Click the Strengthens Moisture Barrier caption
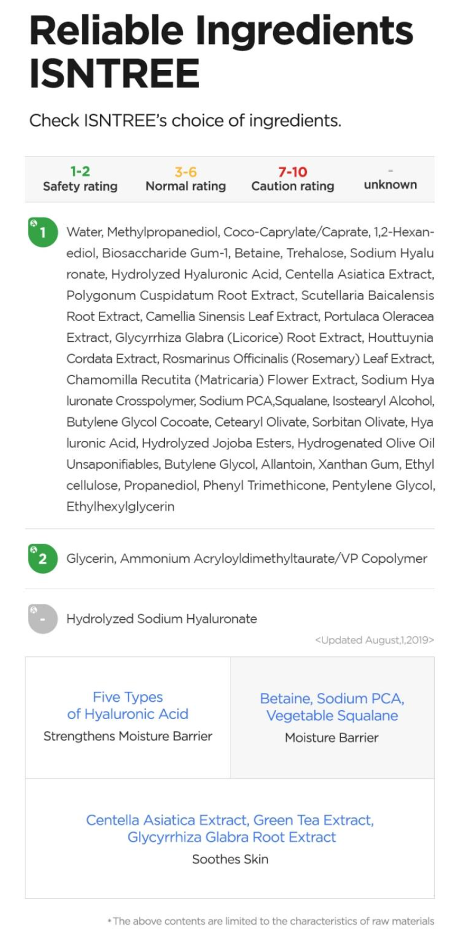455x945 pixels. click(127, 736)
